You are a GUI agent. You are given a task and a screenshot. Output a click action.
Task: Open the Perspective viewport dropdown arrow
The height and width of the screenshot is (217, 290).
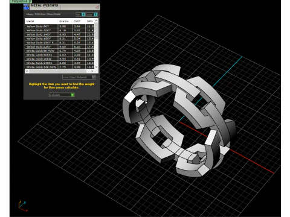pos(31,1)
